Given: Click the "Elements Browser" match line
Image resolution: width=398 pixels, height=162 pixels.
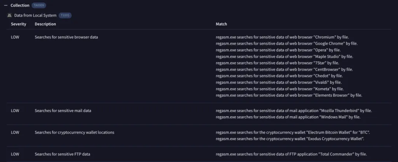Looking at the screenshot, I should coord(289,95).
